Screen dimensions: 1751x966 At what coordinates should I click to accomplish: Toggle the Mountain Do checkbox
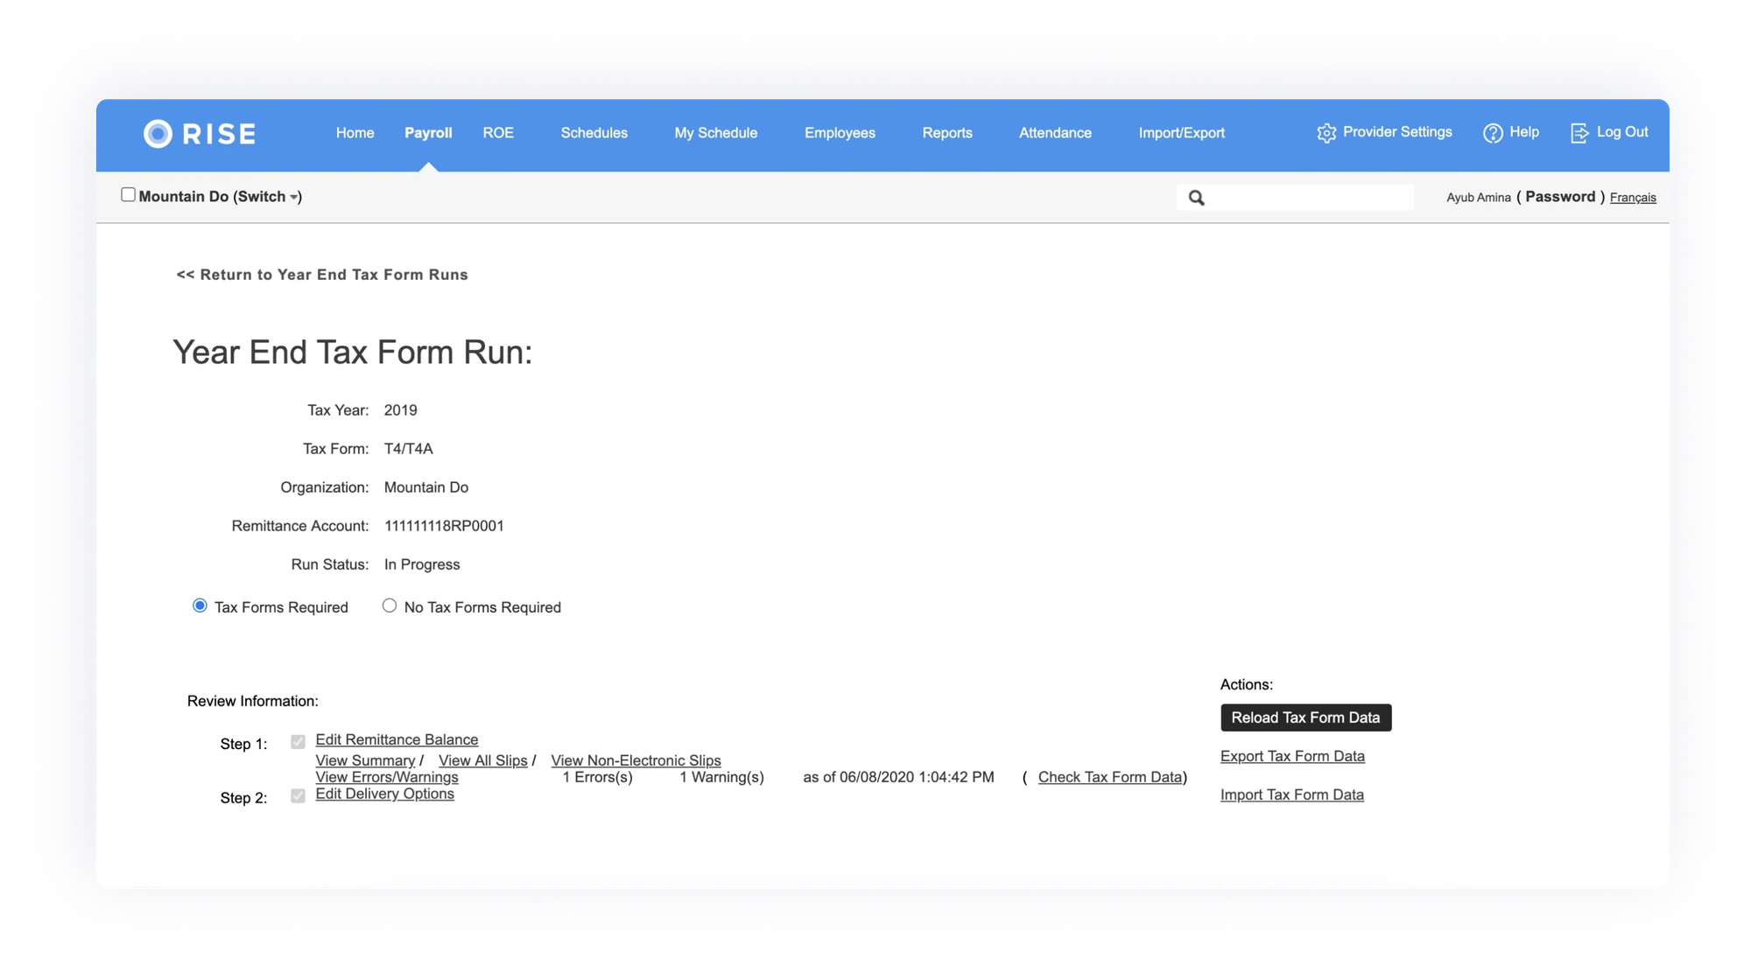pyautogui.click(x=128, y=195)
